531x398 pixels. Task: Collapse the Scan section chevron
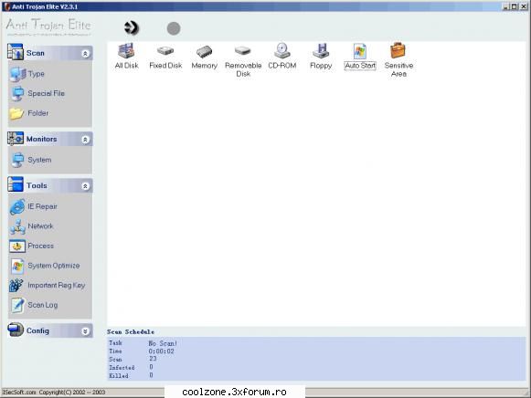pos(85,54)
